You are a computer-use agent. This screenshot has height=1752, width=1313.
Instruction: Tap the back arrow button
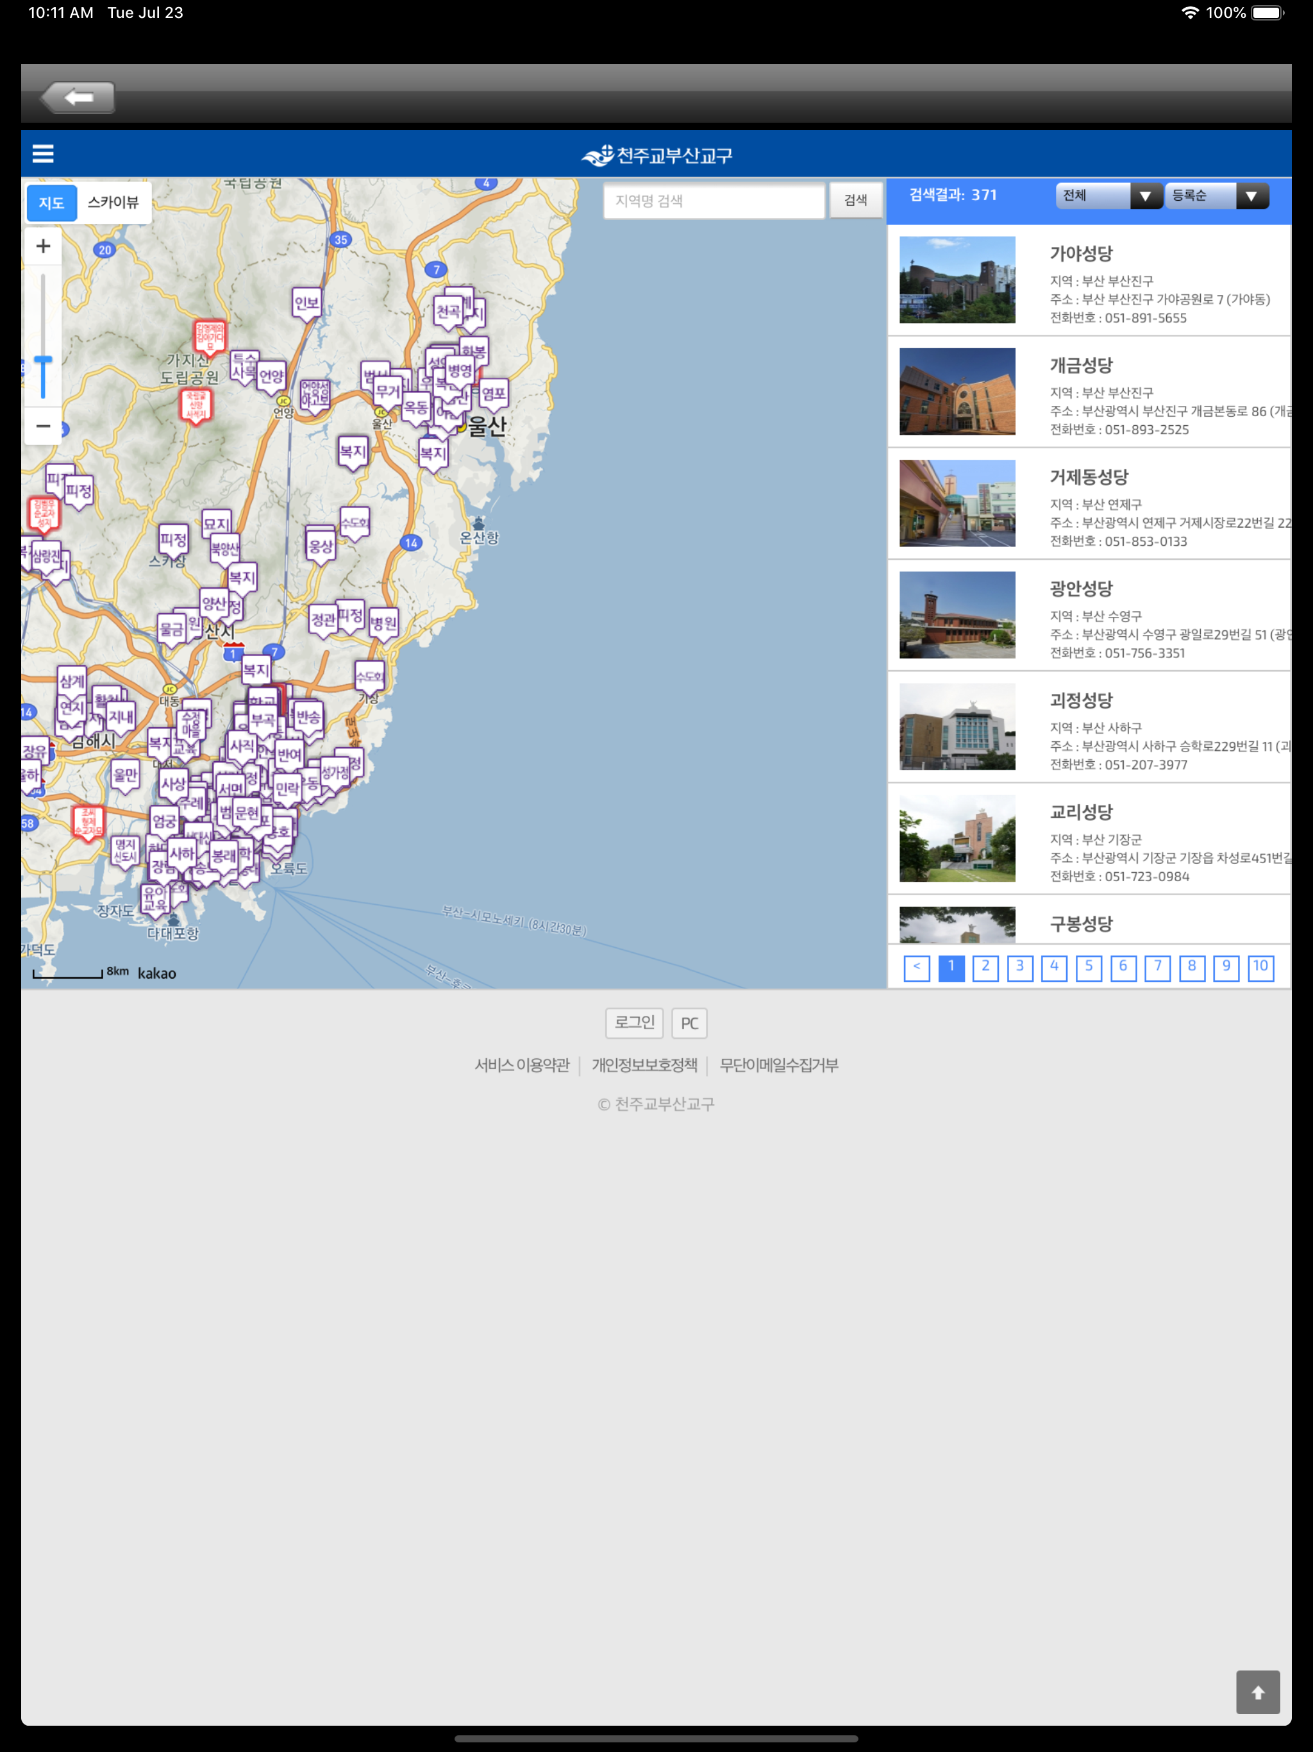(x=78, y=97)
